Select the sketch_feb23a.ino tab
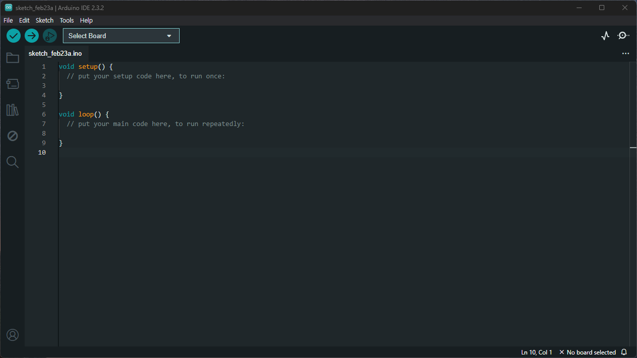Viewport: 637px width, 358px height. [55, 53]
